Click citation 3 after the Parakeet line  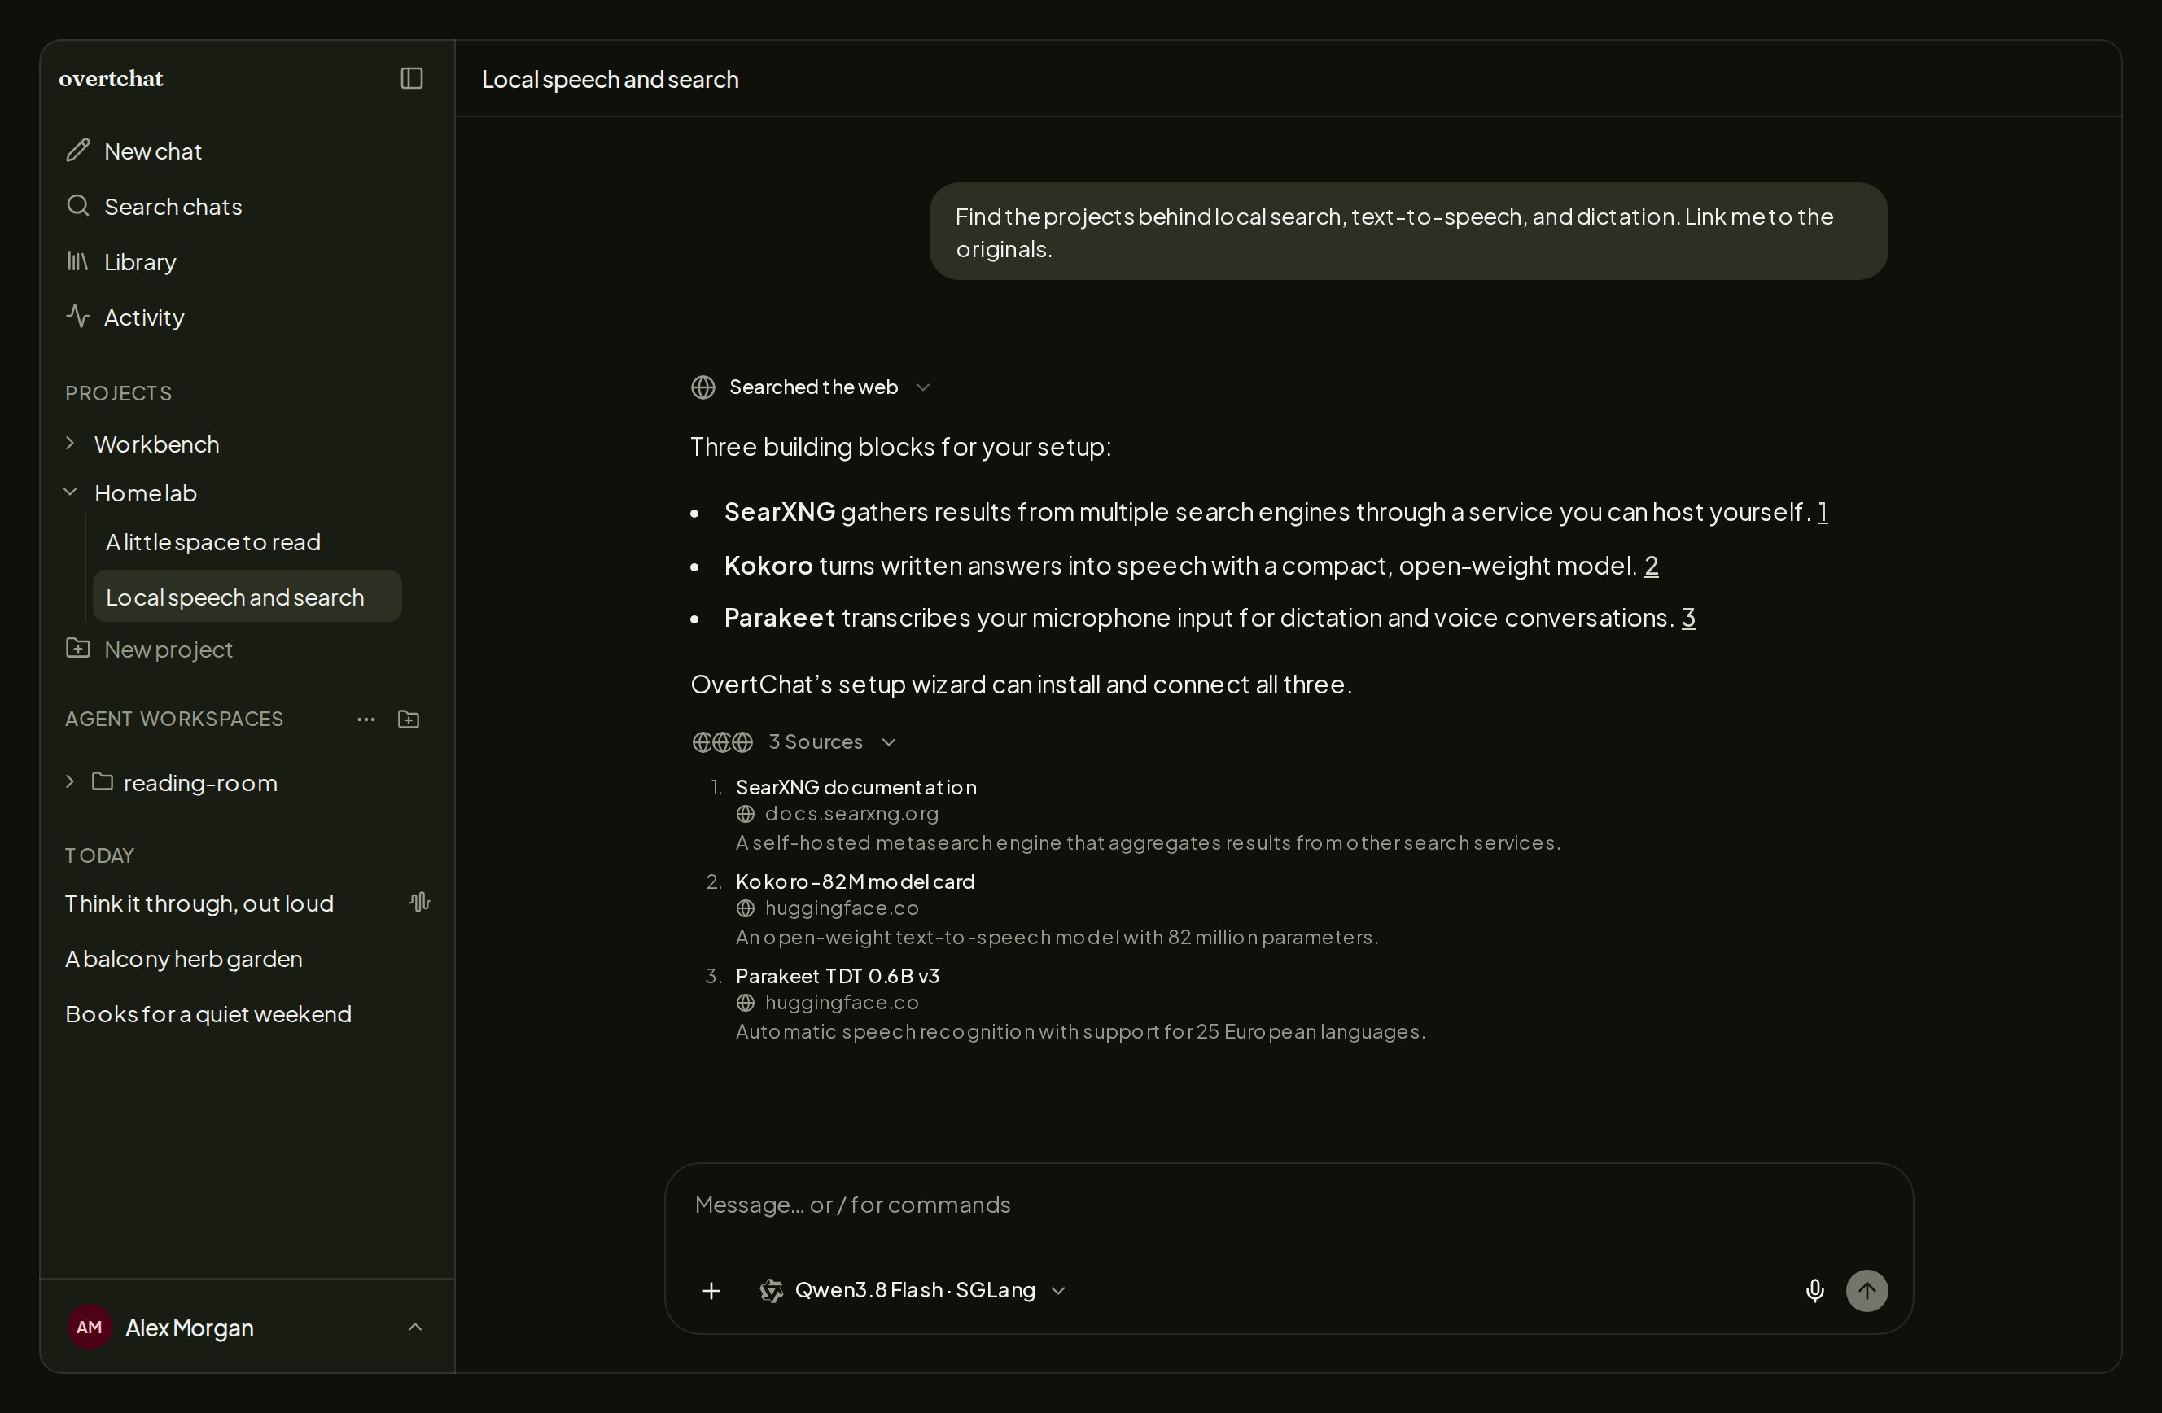(1689, 618)
